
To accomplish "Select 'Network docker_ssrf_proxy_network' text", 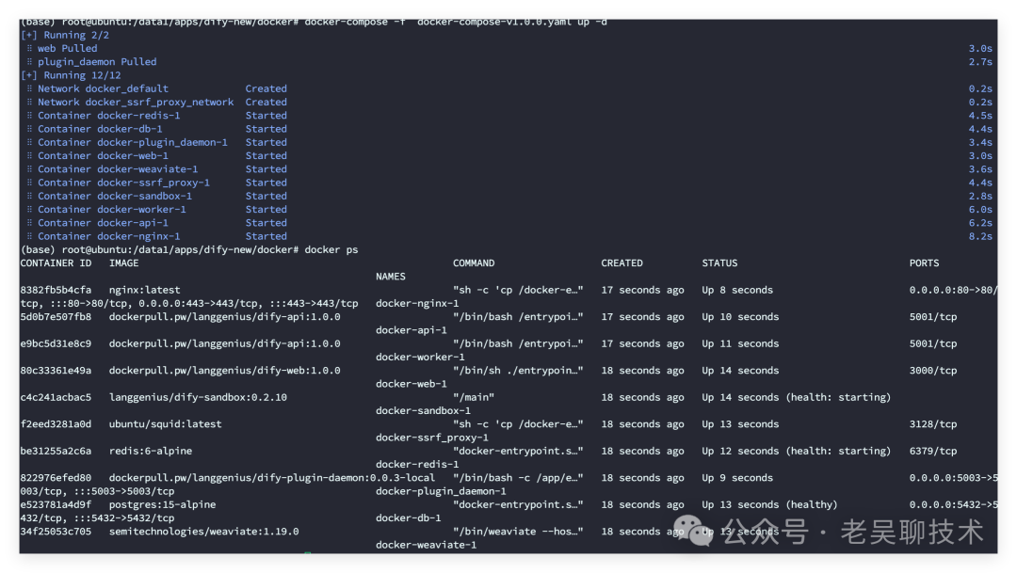I will point(136,103).
